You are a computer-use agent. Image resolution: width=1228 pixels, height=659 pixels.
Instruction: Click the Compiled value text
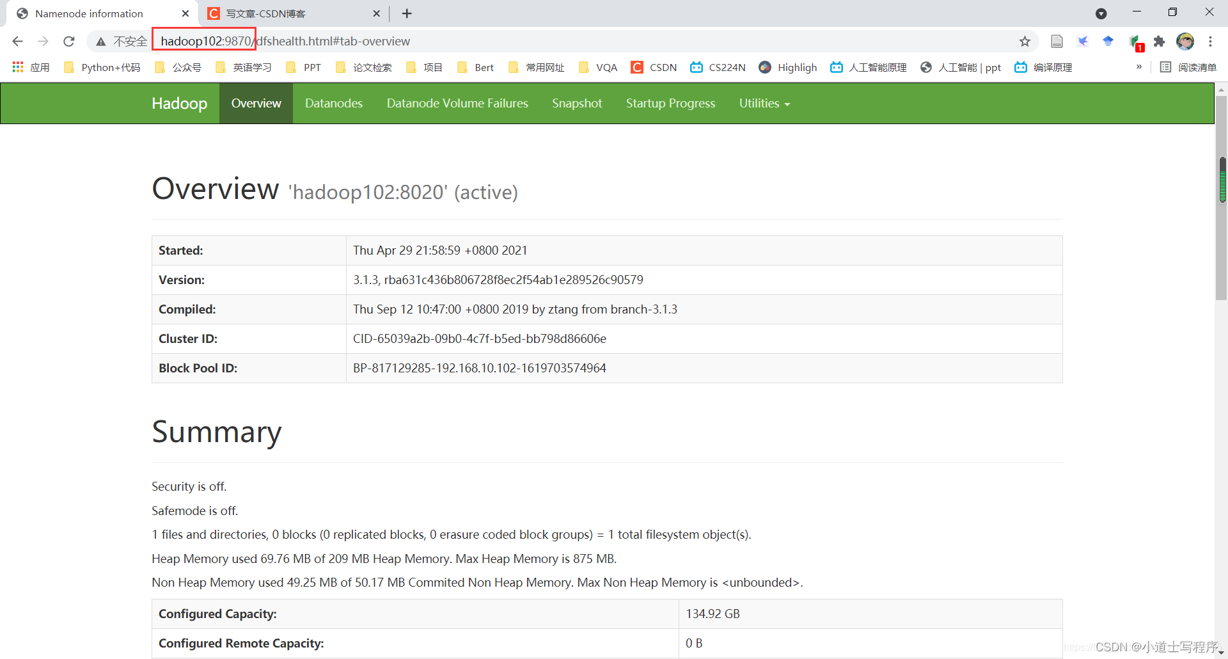click(x=515, y=309)
